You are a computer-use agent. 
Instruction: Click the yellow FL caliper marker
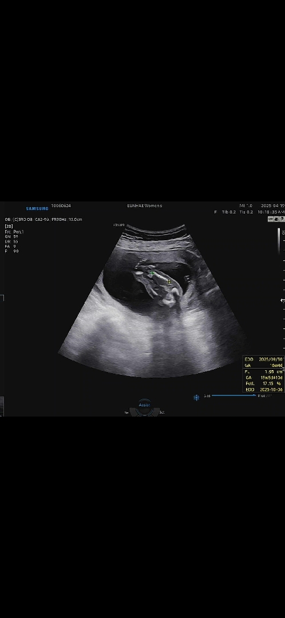[x=169, y=282]
